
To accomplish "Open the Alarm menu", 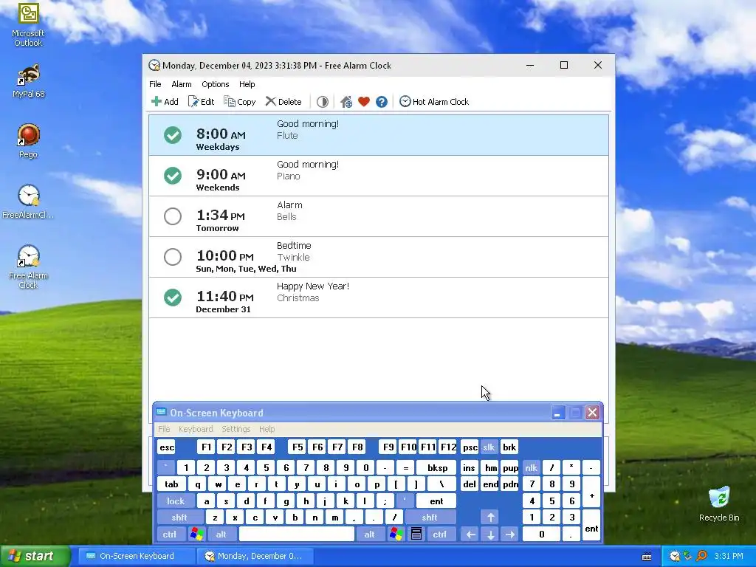I will pyautogui.click(x=182, y=84).
